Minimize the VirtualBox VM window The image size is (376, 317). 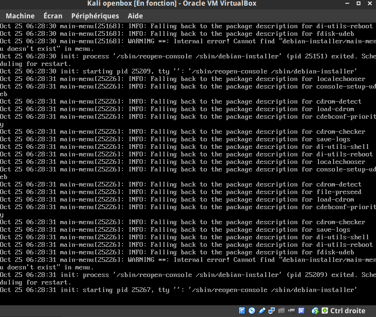pos(346,4)
